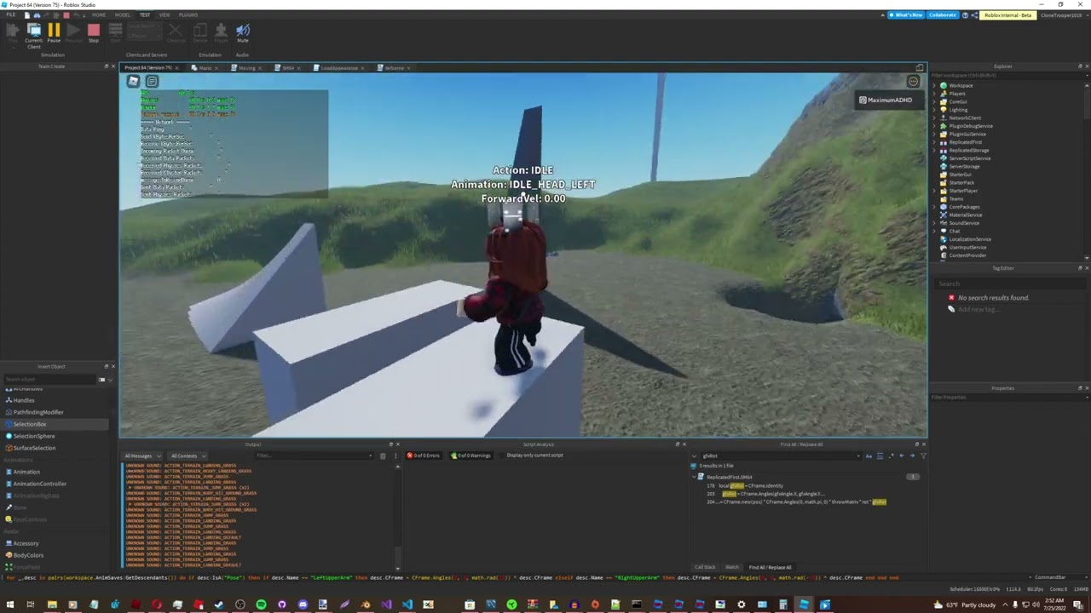The width and height of the screenshot is (1091, 613).
Task: Click the Collaborate button
Action: click(943, 14)
